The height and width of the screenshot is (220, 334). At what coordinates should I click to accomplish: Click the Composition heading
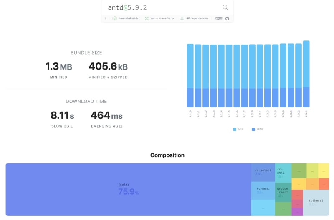(167, 155)
